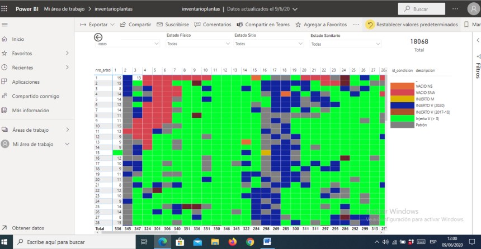The width and height of the screenshot is (481, 249).
Task: Collapse the Mi área de trabajo chevron
Action: pyautogui.click(x=67, y=144)
